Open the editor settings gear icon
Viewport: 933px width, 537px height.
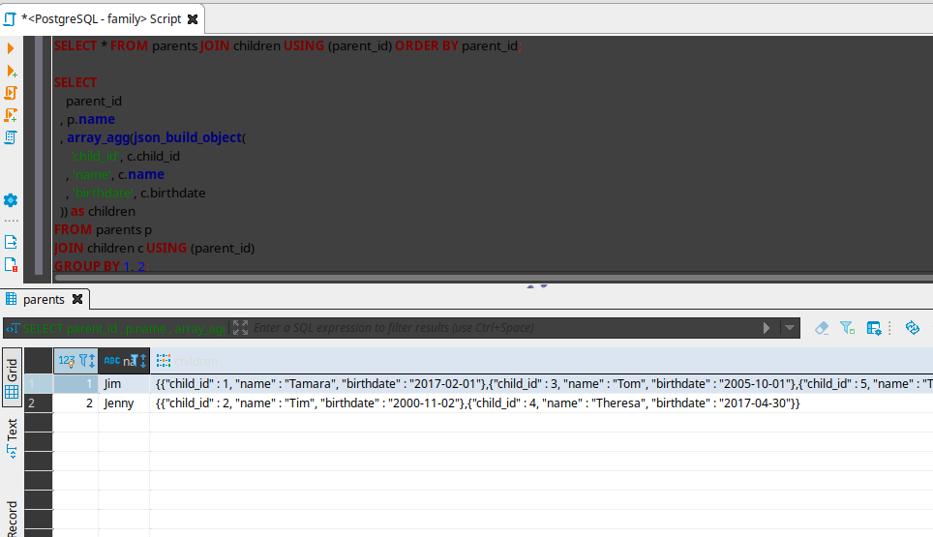click(x=11, y=200)
